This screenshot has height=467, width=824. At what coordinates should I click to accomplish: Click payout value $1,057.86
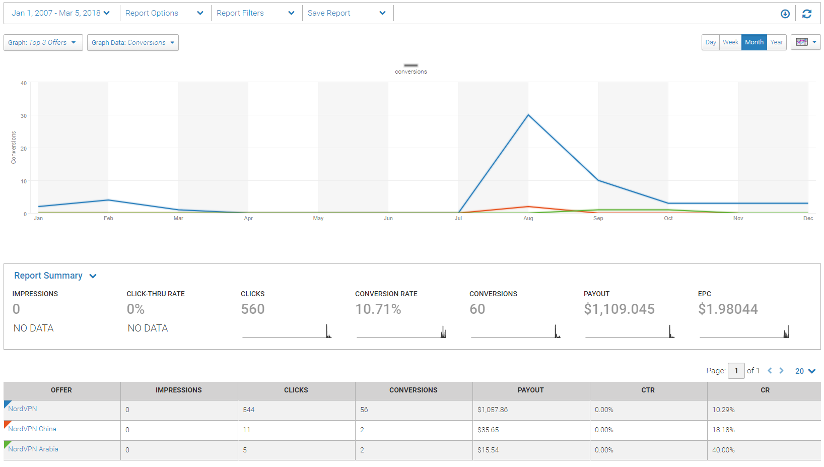point(493,410)
